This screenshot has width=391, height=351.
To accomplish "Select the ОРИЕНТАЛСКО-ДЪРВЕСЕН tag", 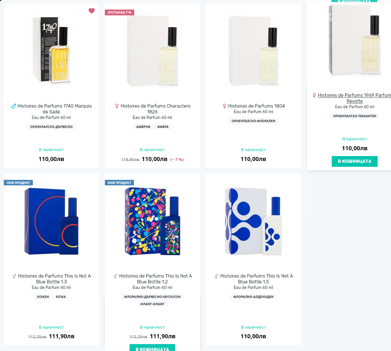I will pos(51,127).
